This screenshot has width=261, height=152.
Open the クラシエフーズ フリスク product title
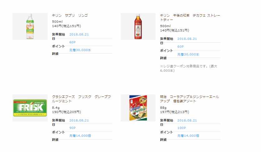pos(81,99)
